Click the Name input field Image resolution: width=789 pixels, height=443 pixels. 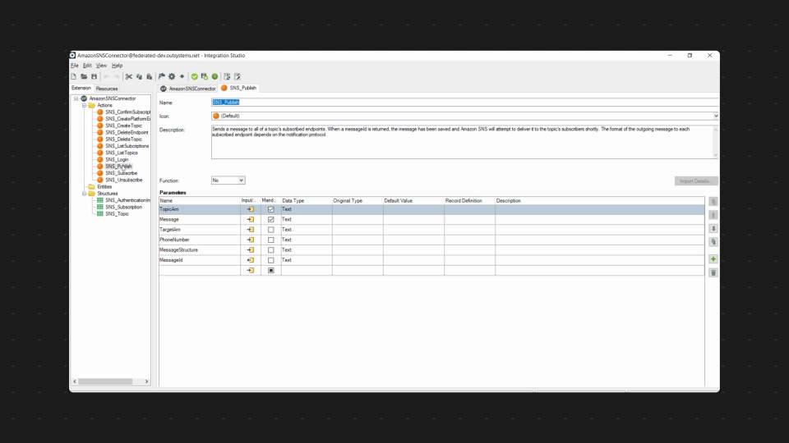click(x=465, y=103)
